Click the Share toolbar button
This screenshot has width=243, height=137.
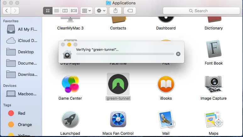point(115,11)
